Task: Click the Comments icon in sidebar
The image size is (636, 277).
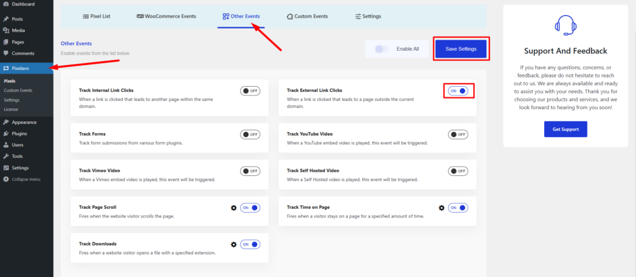Action: (x=6, y=53)
